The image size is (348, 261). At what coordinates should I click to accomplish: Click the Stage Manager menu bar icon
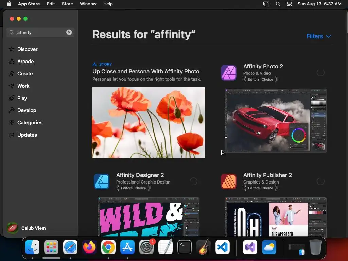click(x=266, y=4)
